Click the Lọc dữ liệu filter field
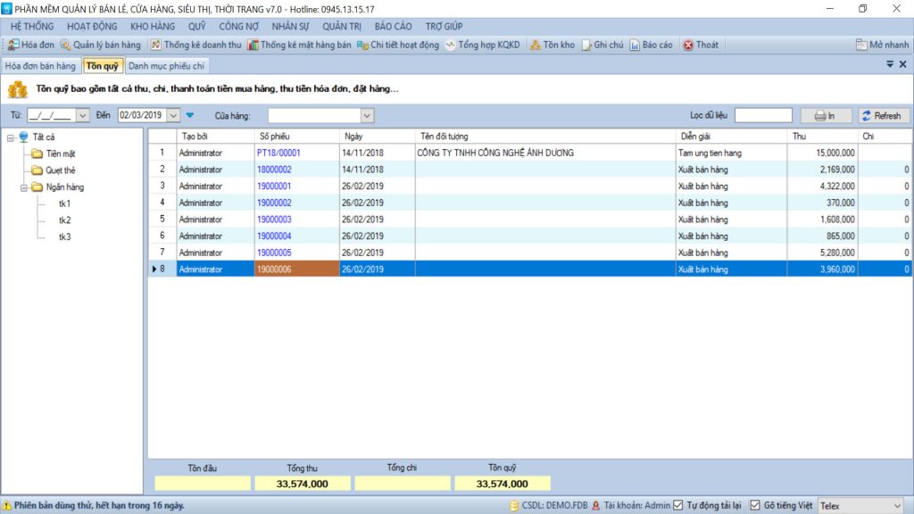The height and width of the screenshot is (514, 914). pyautogui.click(x=763, y=115)
